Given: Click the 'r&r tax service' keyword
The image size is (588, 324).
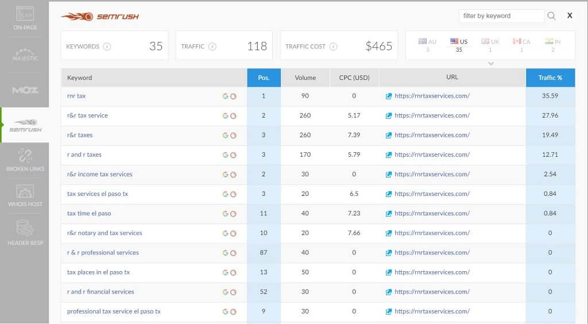Looking at the screenshot, I should pos(87,115).
